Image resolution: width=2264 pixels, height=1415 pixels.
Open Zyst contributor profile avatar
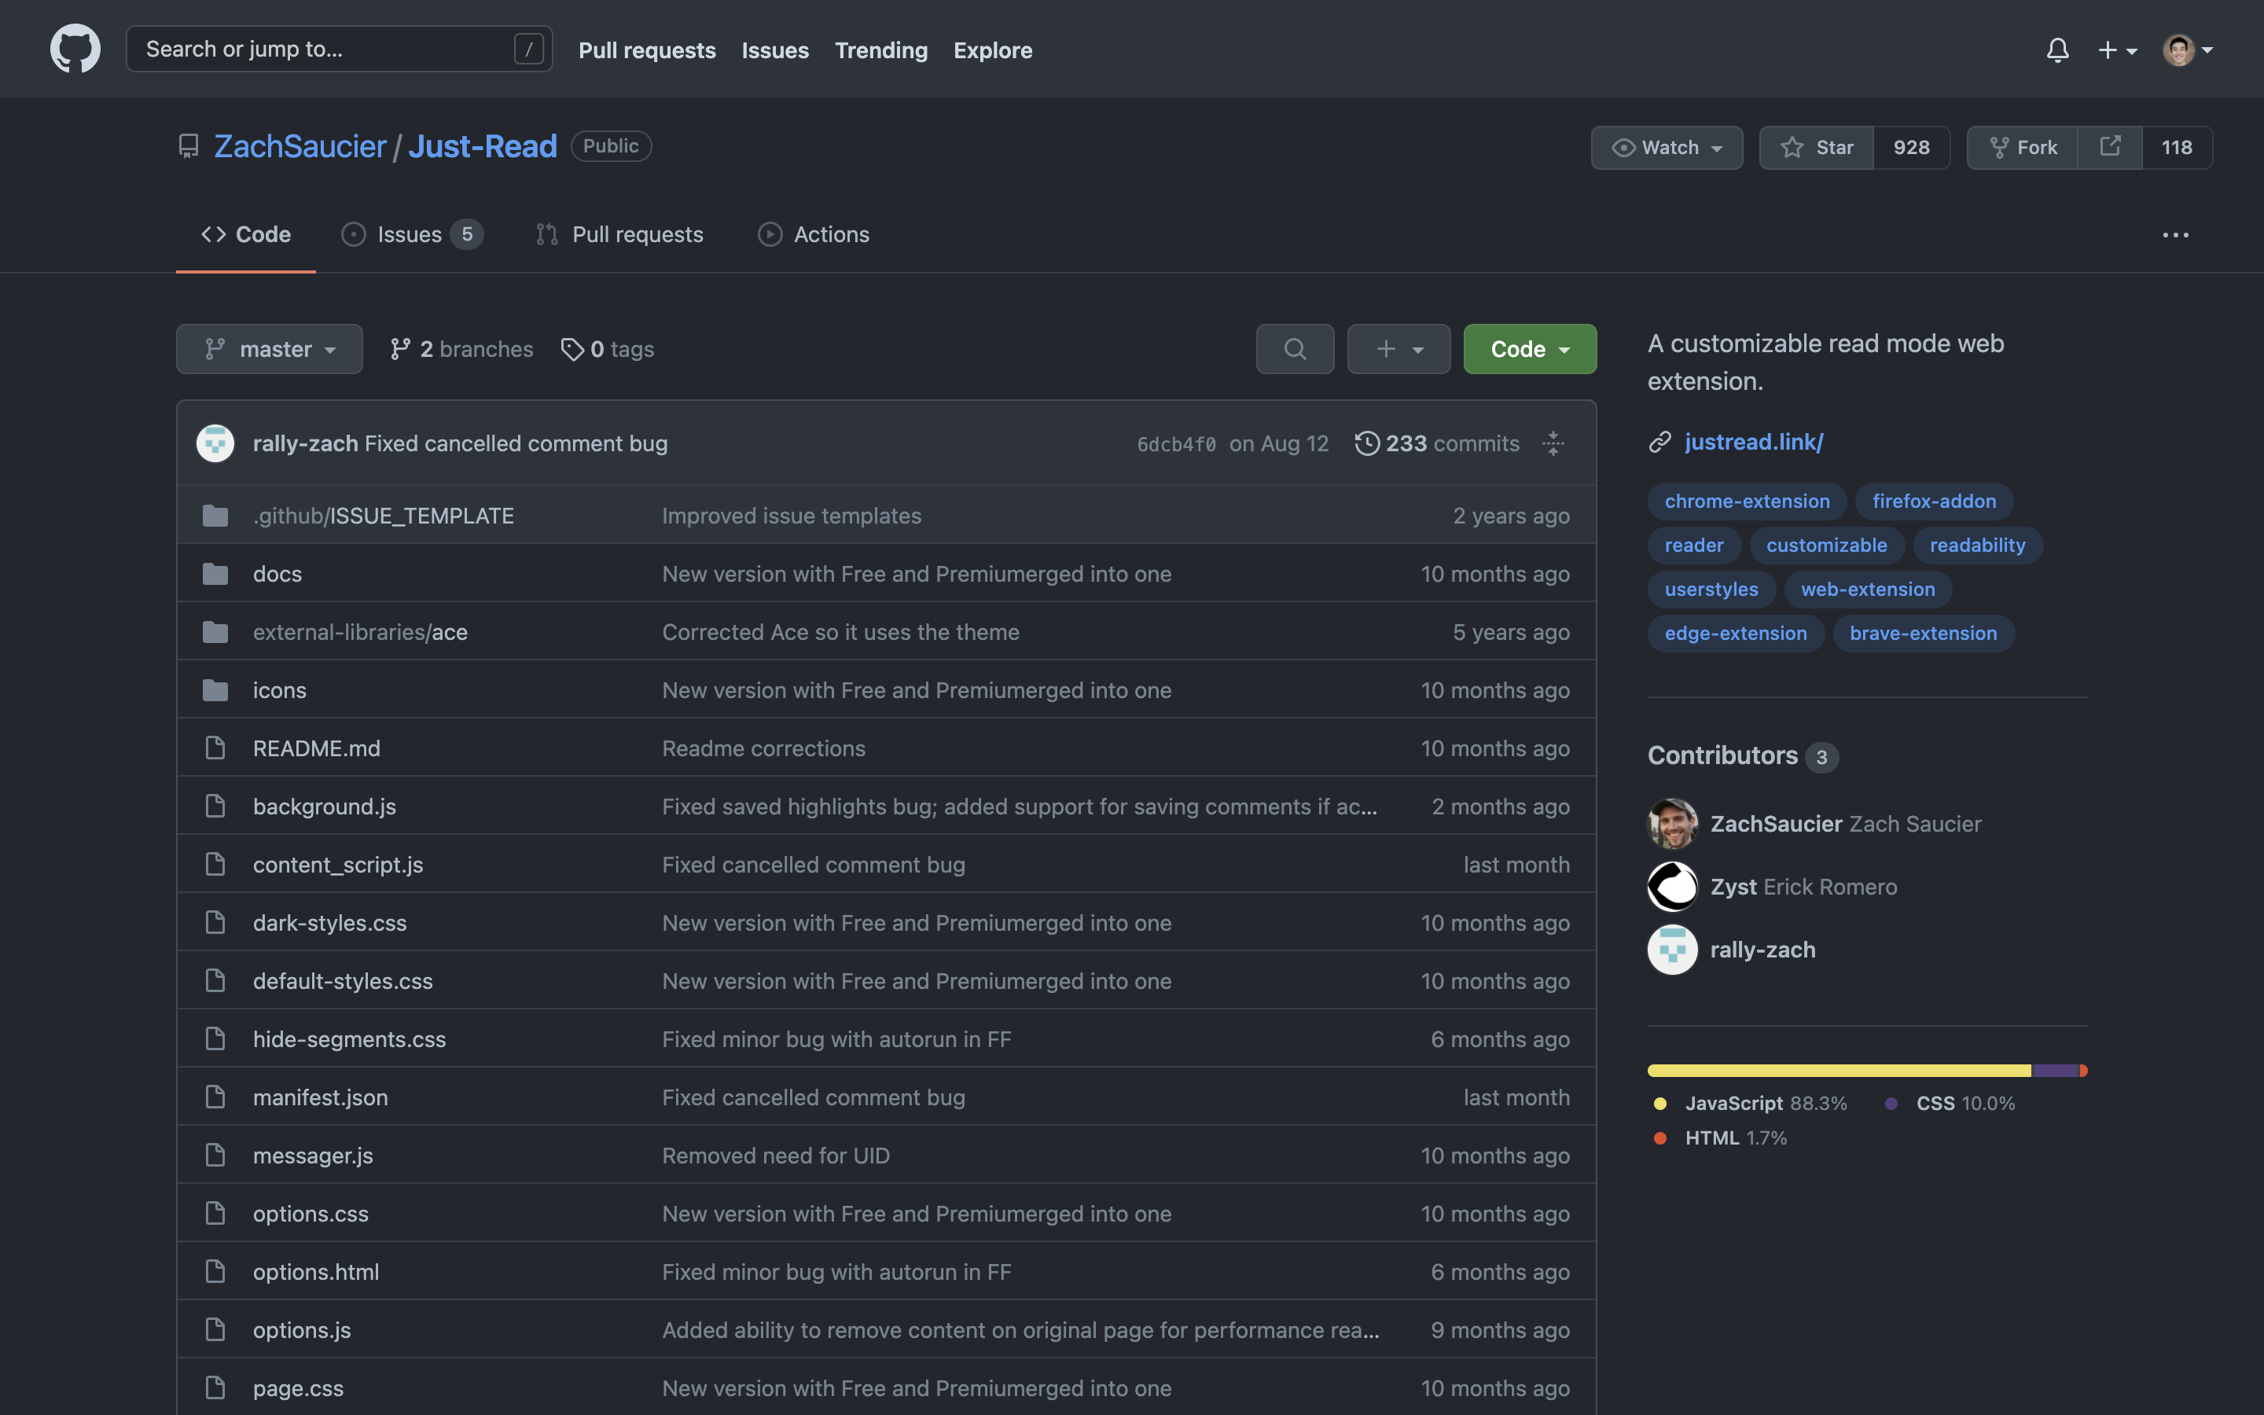click(1672, 886)
